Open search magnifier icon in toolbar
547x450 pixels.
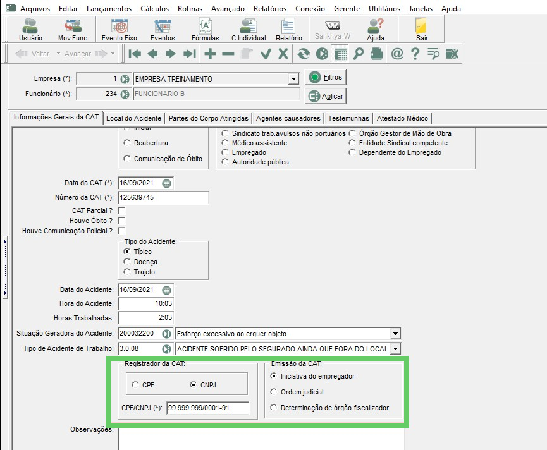359,54
